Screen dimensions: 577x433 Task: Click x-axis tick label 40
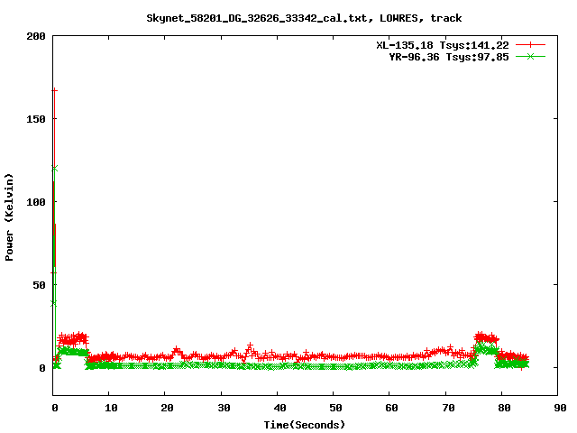pos(279,408)
